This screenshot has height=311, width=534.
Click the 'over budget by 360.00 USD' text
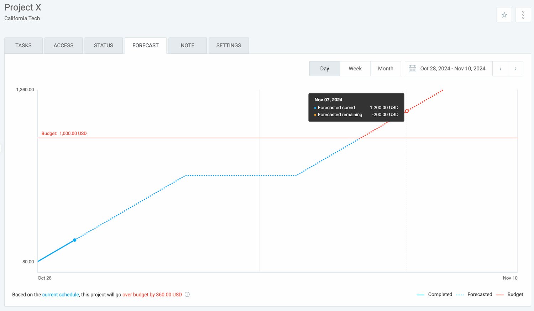[152, 295]
